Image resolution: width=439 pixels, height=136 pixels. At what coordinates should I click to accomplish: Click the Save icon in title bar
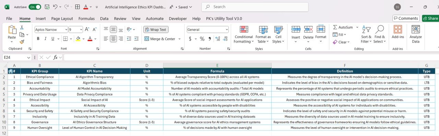[x=47, y=7]
